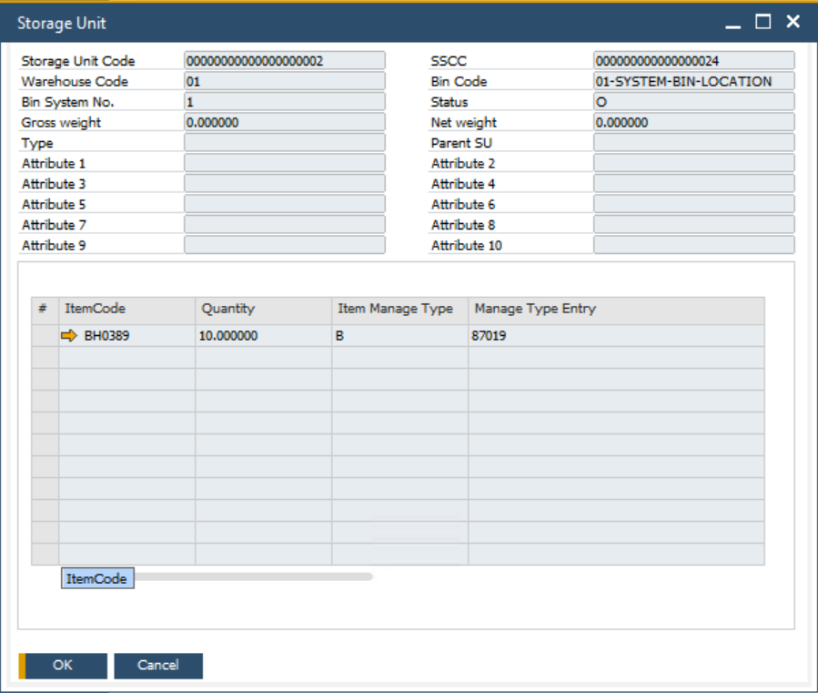Click the Storage Unit window title bar icon area
Image resolution: width=818 pixels, height=693 pixels.
coord(55,23)
